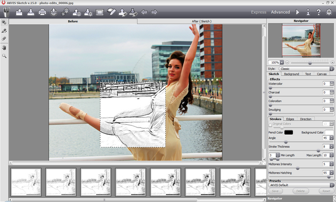
Task: Redo with the right arrow icon
Action: pyautogui.click(x=154, y=12)
